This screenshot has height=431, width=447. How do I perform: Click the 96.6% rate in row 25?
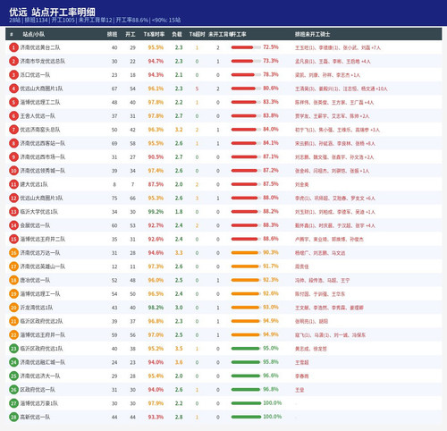[x=271, y=376]
